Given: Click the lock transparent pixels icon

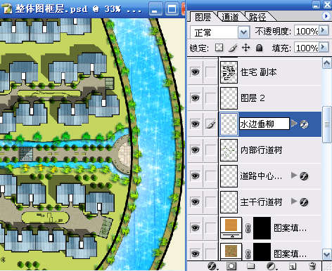Looking at the screenshot, I should (x=219, y=48).
